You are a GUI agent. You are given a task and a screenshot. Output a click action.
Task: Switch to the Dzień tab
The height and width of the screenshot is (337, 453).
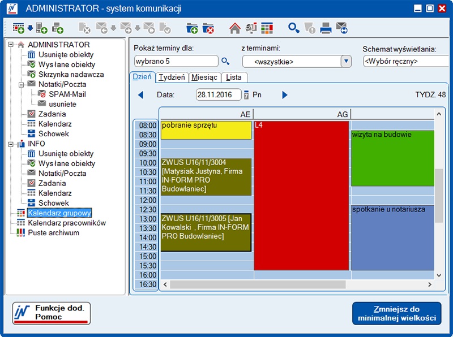tap(142, 77)
